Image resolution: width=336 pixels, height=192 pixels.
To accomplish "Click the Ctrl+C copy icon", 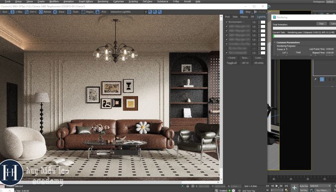I will (26, 12).
